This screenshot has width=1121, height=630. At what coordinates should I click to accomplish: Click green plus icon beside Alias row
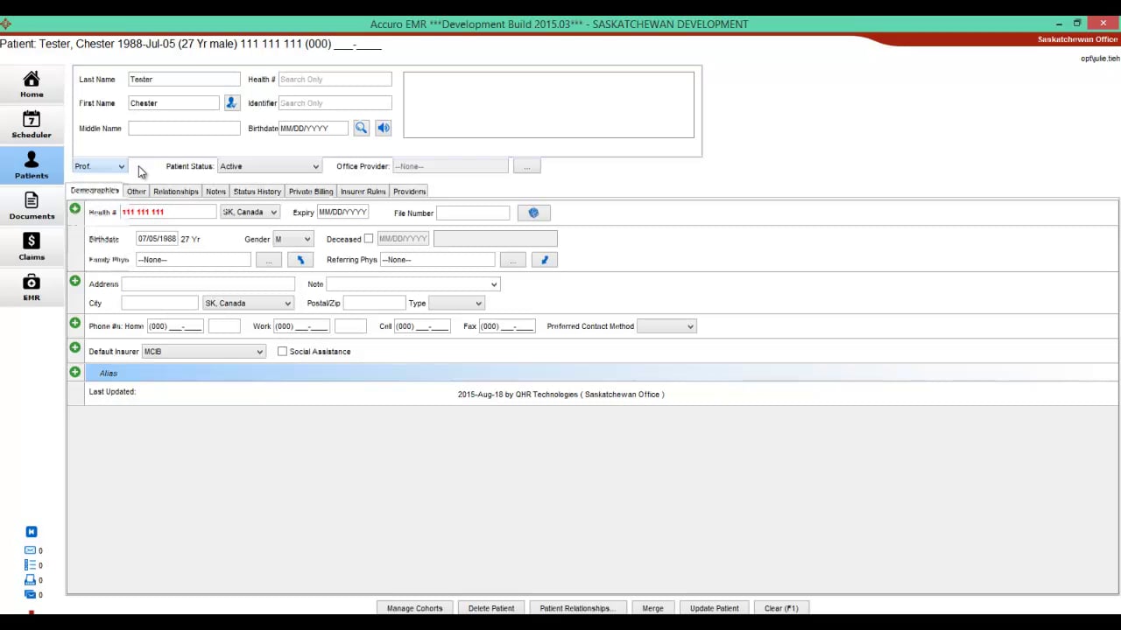(x=75, y=373)
